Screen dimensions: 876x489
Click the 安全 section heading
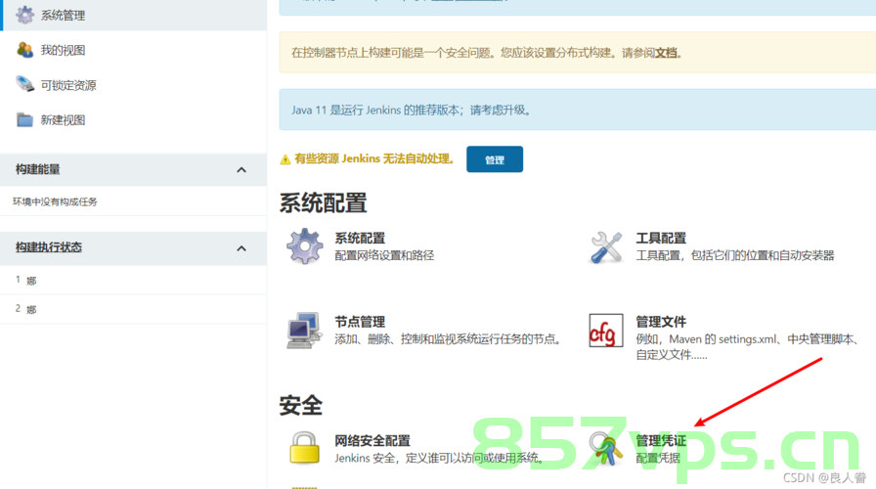(x=301, y=406)
